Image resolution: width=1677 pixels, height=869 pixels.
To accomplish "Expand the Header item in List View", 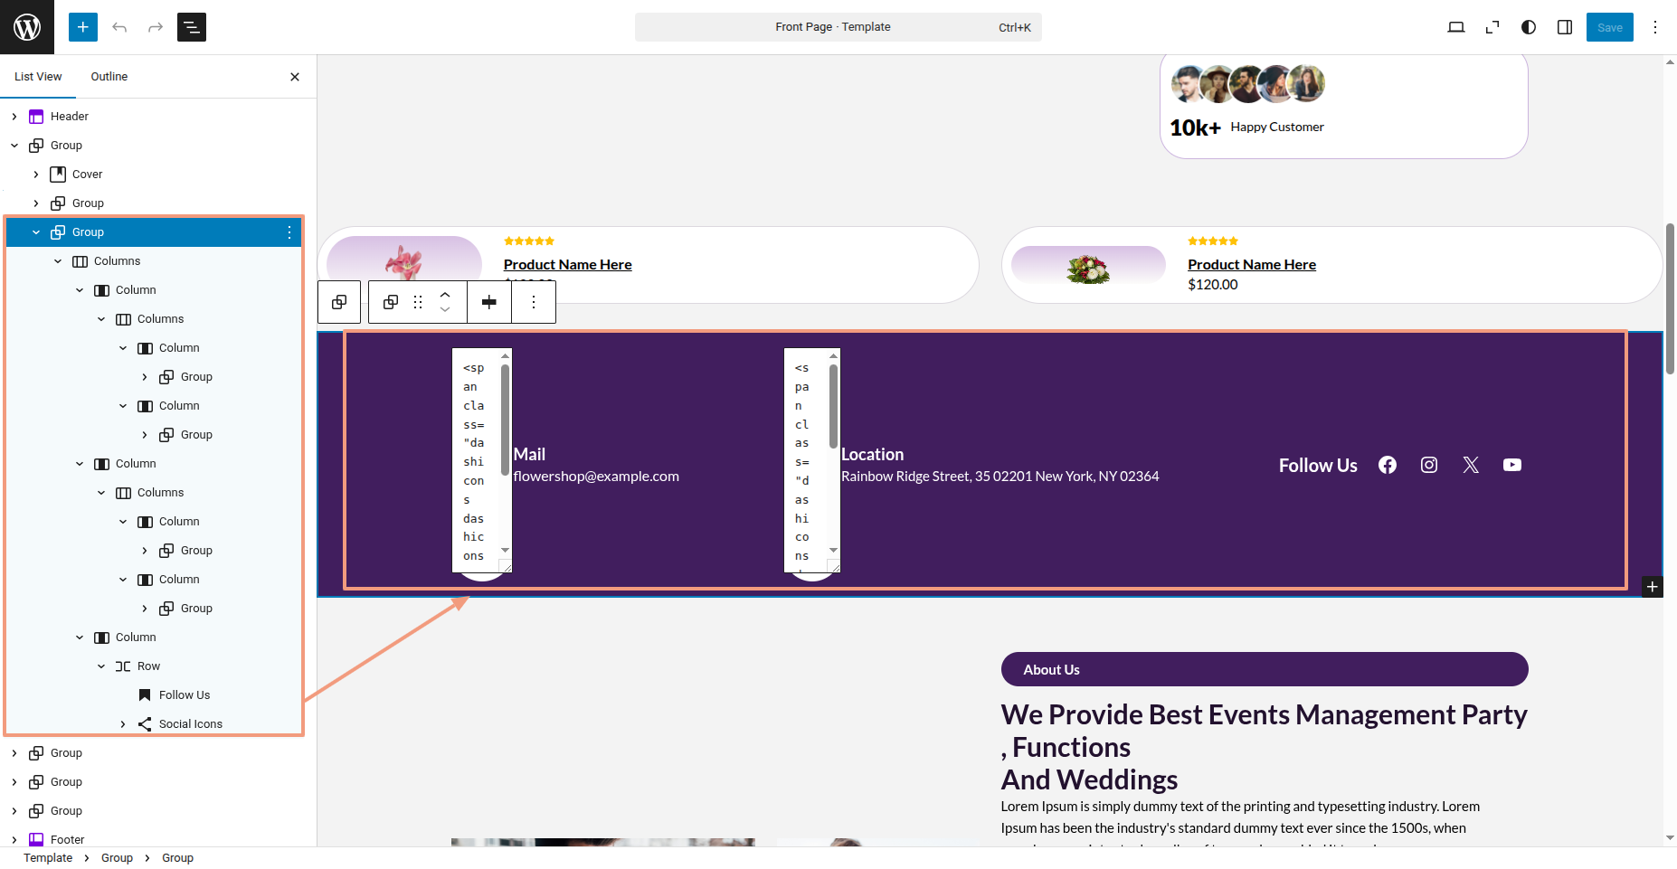I will [x=14, y=117].
